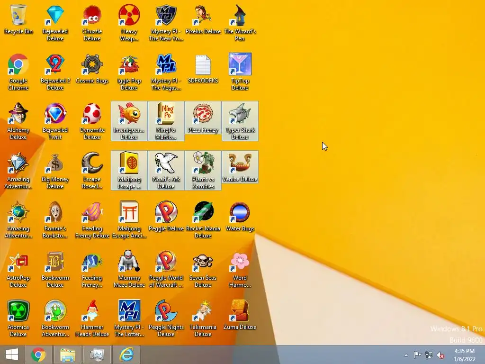The height and width of the screenshot is (364, 485).
Task: Select The Wizard's Pen shortcut
Action: point(240,23)
